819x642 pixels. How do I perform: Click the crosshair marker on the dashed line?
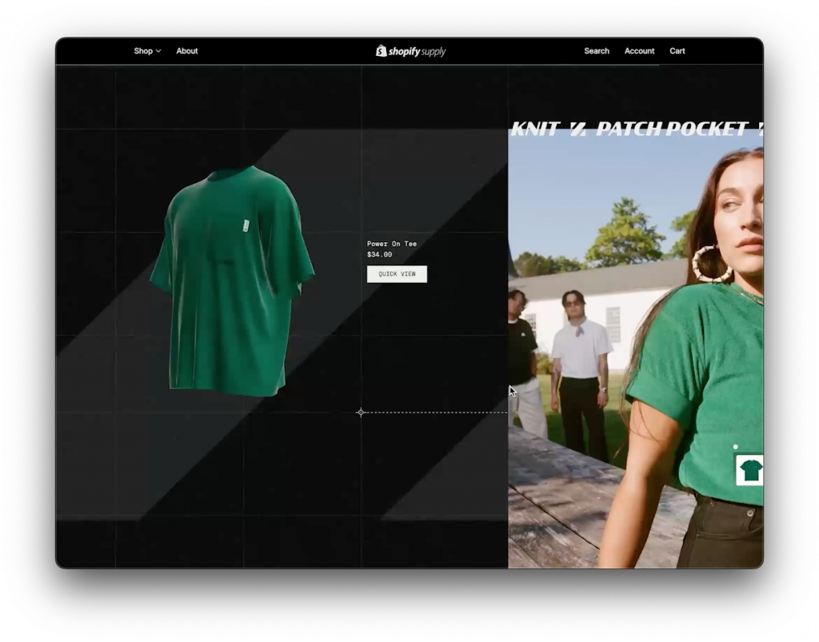pos(361,413)
